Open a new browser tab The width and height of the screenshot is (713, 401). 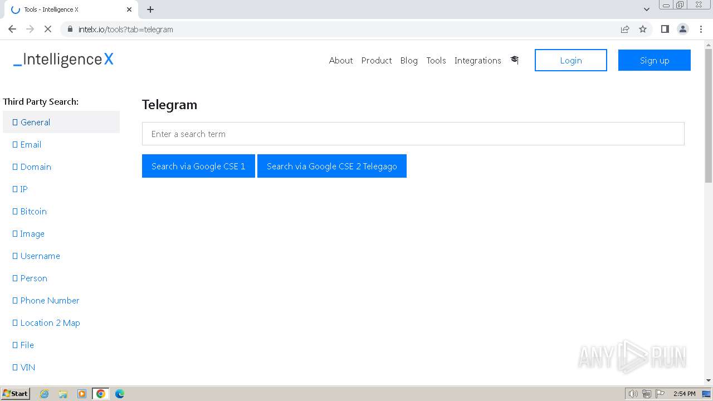tap(150, 9)
